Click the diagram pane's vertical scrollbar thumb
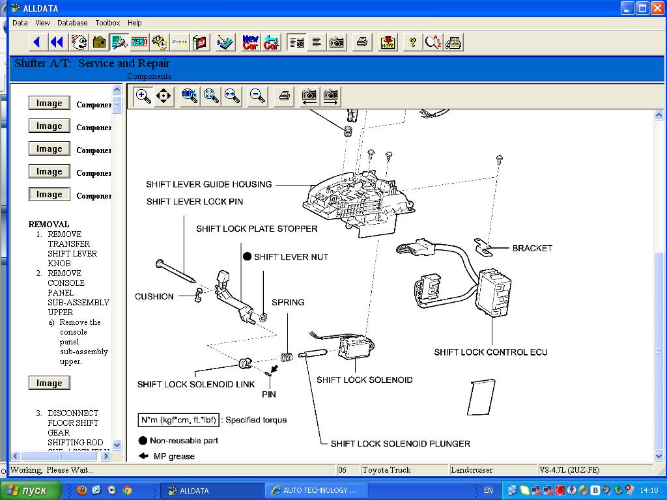Image resolution: width=667 pixels, height=500 pixels. click(659, 350)
